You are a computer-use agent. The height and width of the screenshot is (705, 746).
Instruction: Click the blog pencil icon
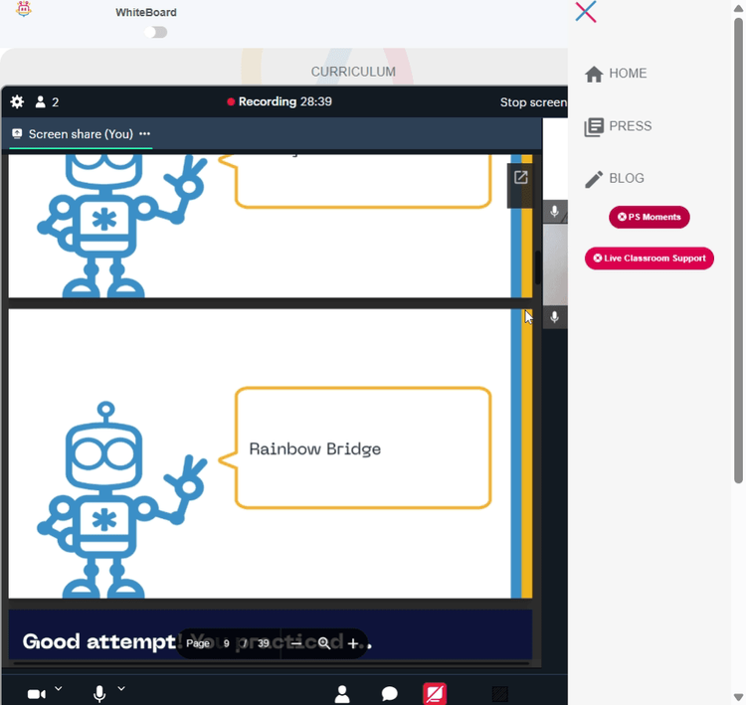click(x=593, y=179)
